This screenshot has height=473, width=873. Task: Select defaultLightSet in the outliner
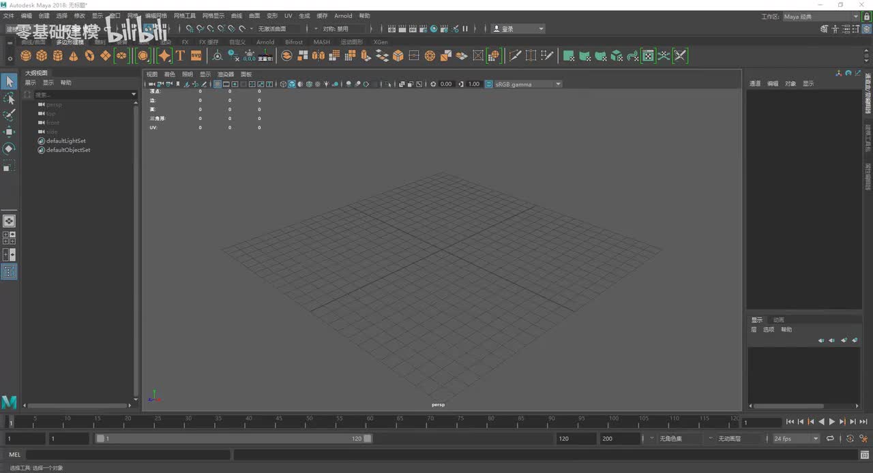65,141
